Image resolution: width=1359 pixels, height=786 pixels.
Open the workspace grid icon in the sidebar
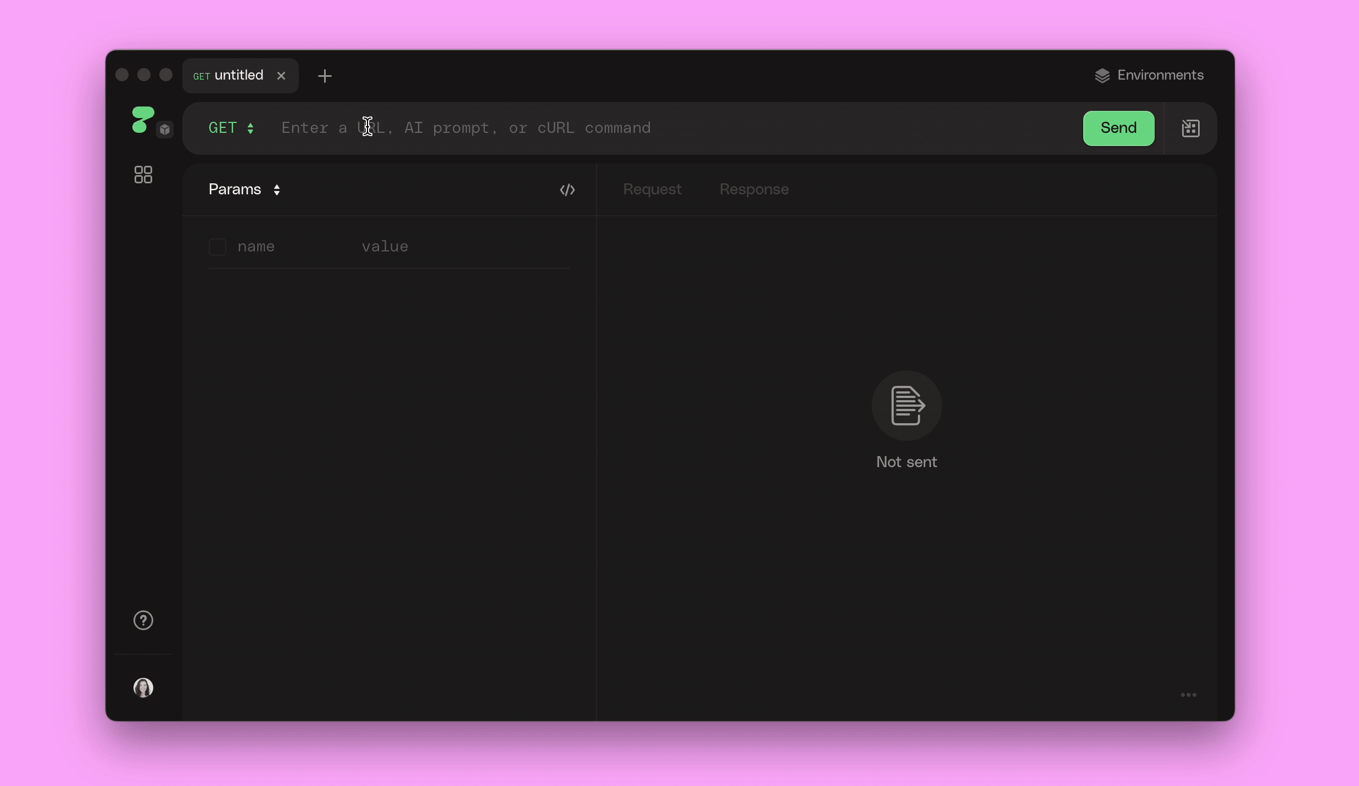coord(143,175)
